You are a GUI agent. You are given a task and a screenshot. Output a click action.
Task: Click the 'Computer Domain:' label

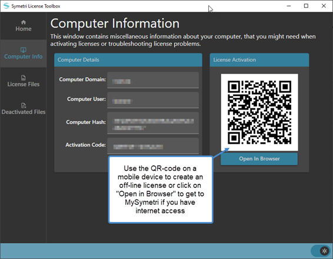pyautogui.click(x=82, y=79)
